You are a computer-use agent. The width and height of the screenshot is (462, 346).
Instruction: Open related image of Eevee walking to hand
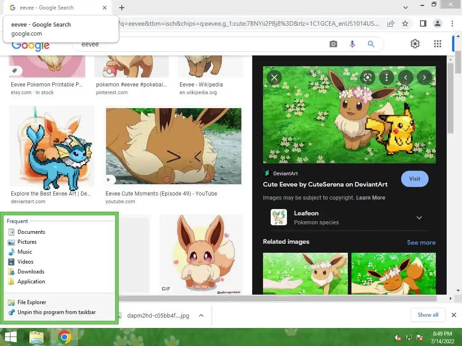[305, 273]
